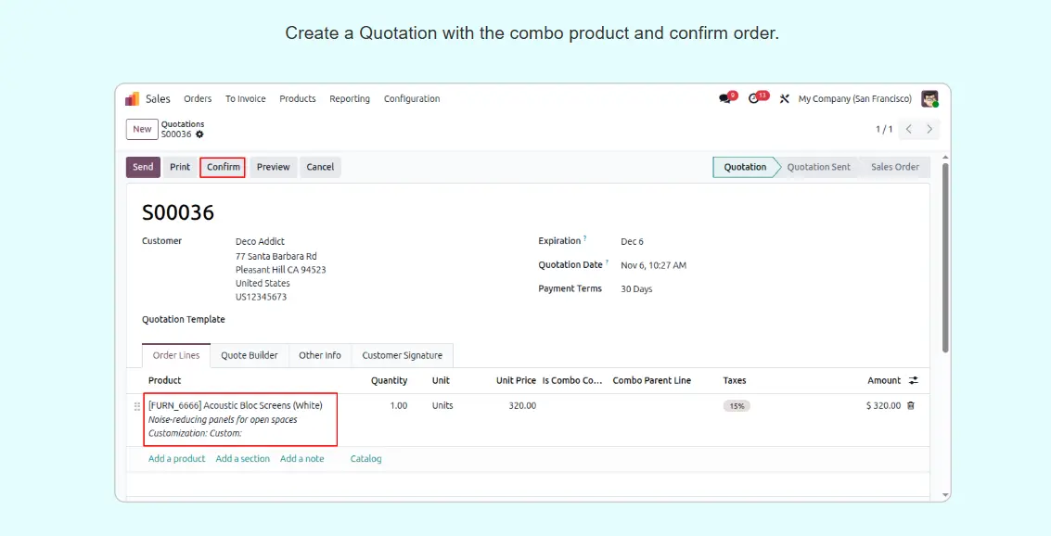Open the activities clock icon
Viewport: 1051px width, 536px height.
pos(755,99)
